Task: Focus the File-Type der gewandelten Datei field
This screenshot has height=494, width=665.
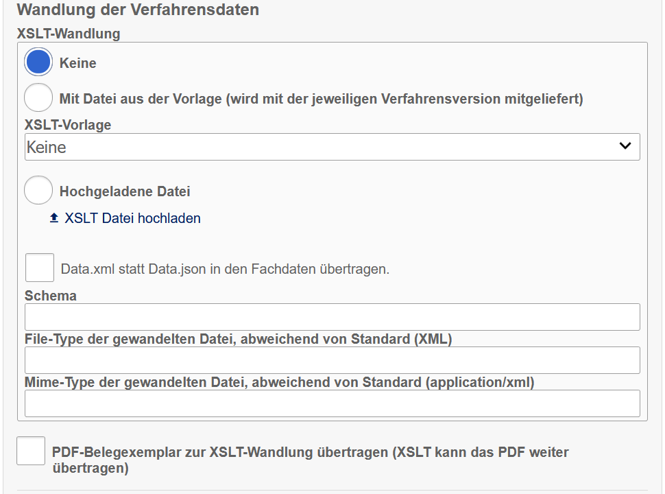Action: [332, 360]
